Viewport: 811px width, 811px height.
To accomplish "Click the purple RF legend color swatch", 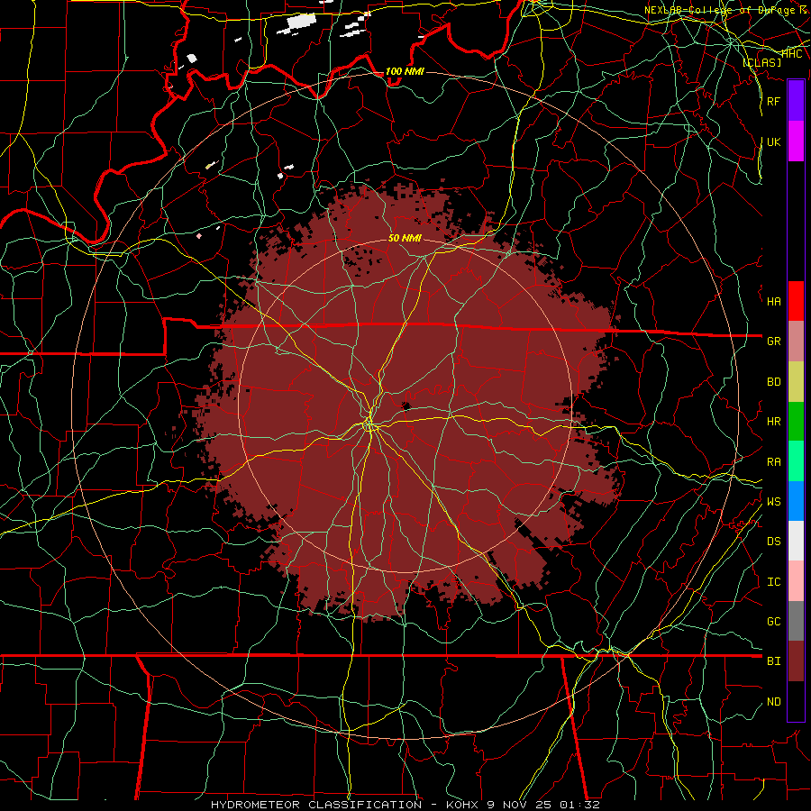I will coord(796,101).
